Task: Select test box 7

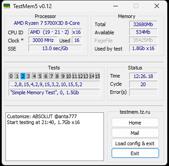Action: [52, 76]
